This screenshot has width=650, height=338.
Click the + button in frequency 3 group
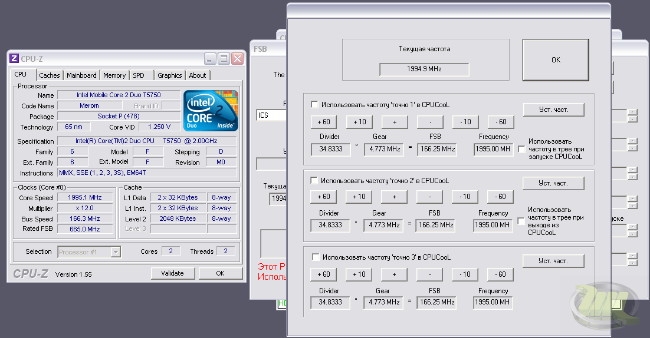point(394,274)
